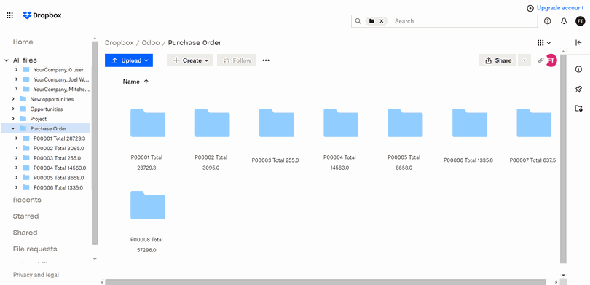
Task: Select YourCompany, Joel W... tree item
Action: (x=61, y=79)
